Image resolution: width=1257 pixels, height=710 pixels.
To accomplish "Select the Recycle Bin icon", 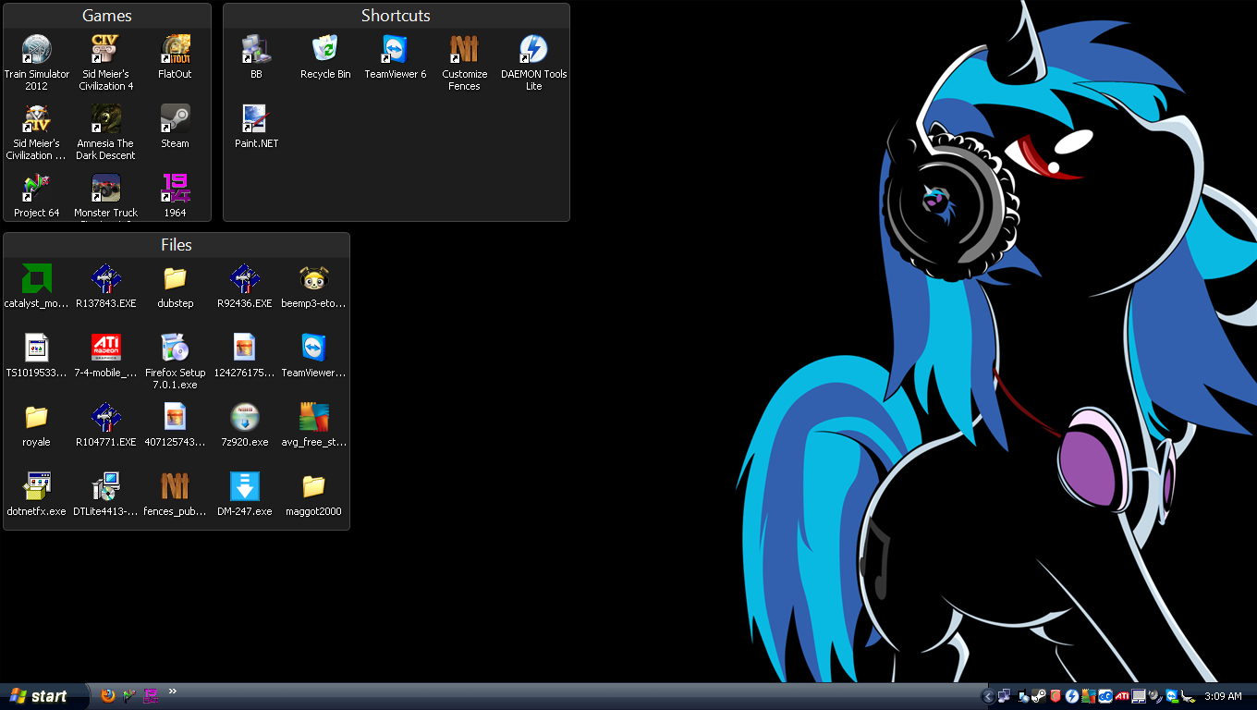I will click(325, 50).
